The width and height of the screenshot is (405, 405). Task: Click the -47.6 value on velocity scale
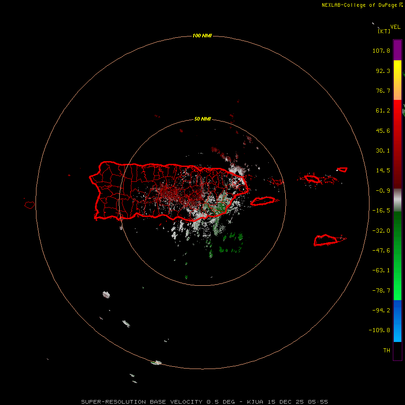click(381, 251)
